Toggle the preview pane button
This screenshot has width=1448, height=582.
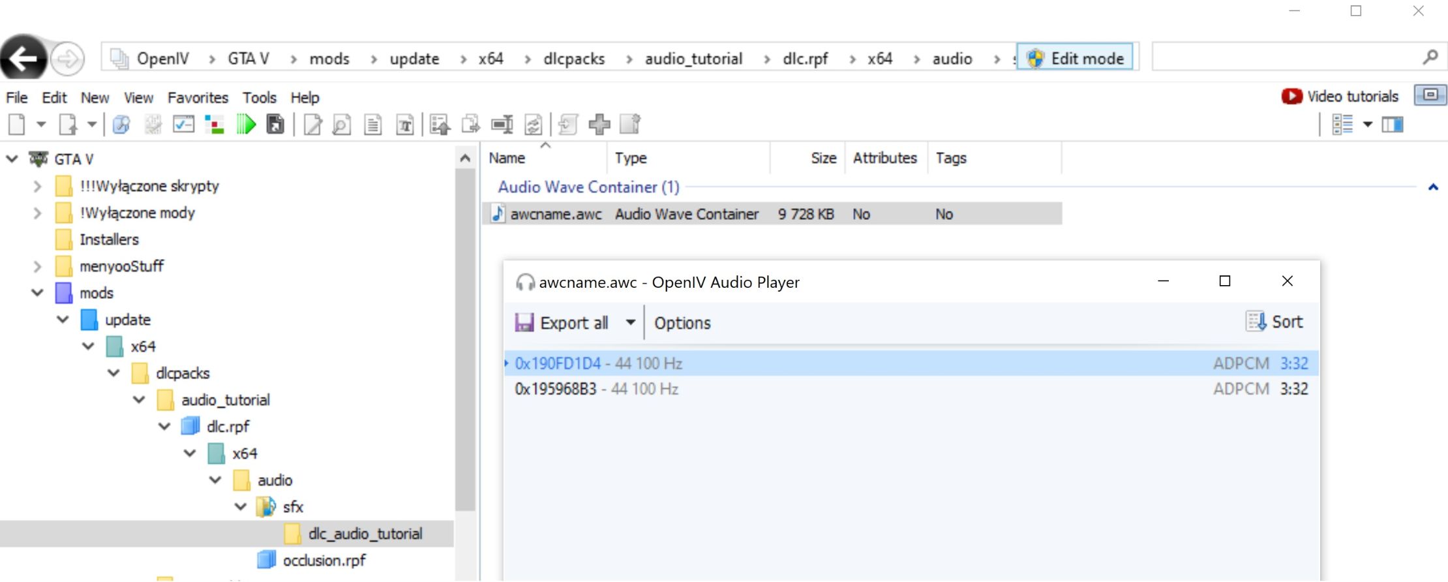tap(1392, 124)
